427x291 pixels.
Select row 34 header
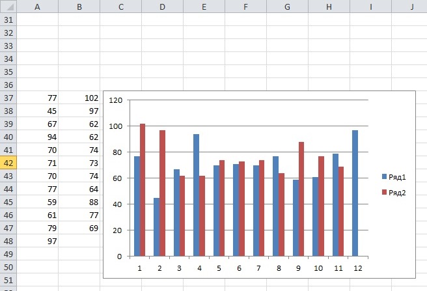pos(8,59)
